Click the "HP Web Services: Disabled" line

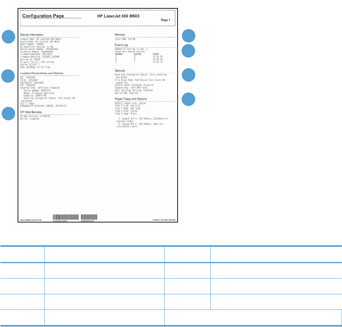pos(35,116)
